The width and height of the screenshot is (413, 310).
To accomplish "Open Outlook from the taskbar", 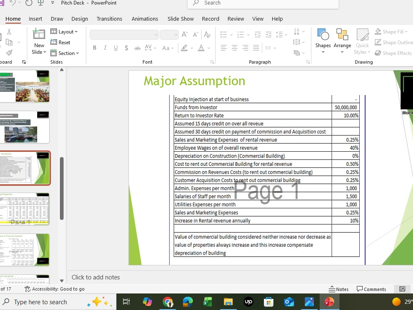I will tap(289, 302).
